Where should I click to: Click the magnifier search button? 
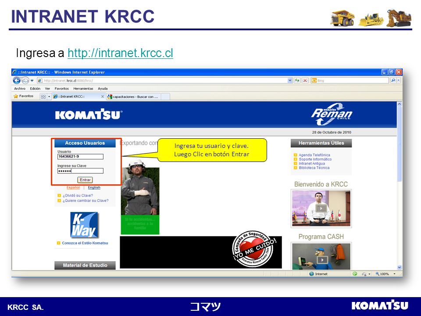pyautogui.click(x=393, y=80)
